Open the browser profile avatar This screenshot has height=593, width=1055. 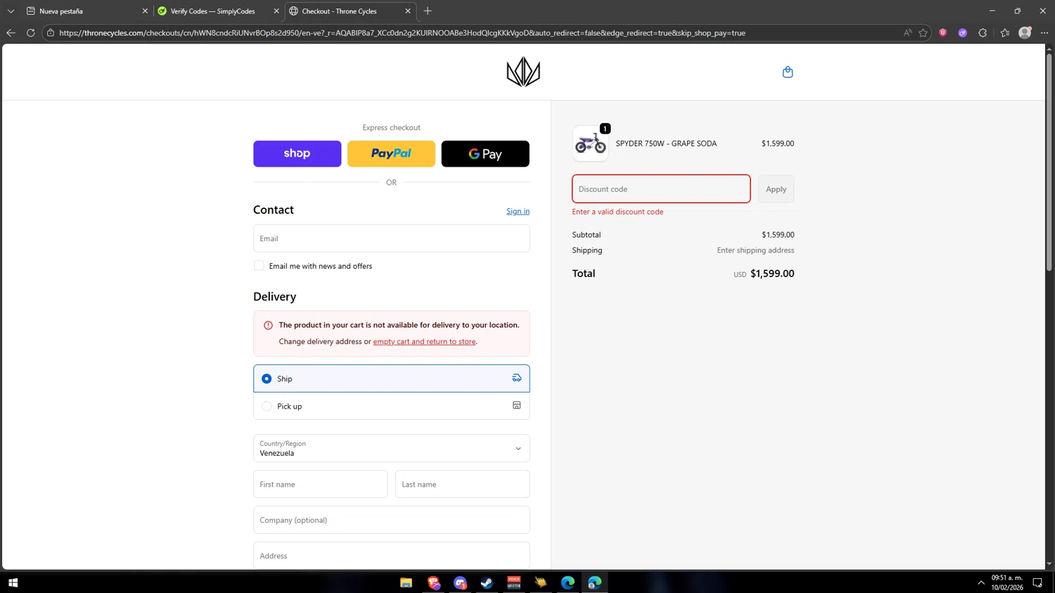1025,33
